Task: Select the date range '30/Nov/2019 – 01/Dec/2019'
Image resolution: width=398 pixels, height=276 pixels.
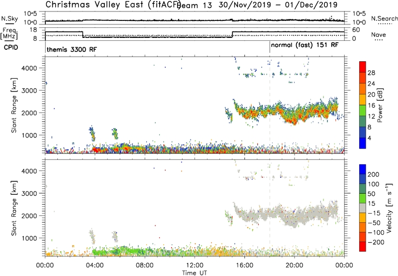Action: pos(278,5)
